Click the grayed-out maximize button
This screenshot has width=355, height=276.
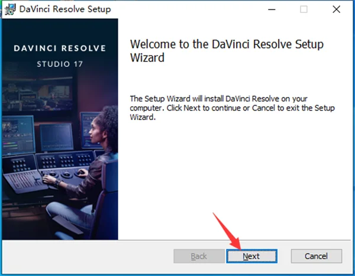coord(304,9)
